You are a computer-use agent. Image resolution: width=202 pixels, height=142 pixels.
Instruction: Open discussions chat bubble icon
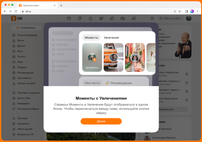pos(79,18)
